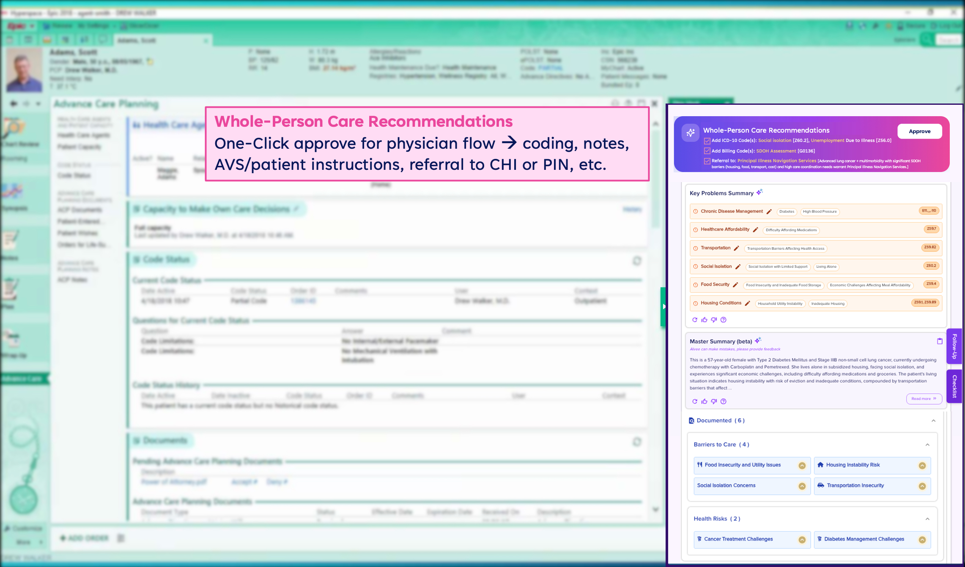The height and width of the screenshot is (567, 965).
Task: Collapse the Health Risks group
Action: pos(927,519)
